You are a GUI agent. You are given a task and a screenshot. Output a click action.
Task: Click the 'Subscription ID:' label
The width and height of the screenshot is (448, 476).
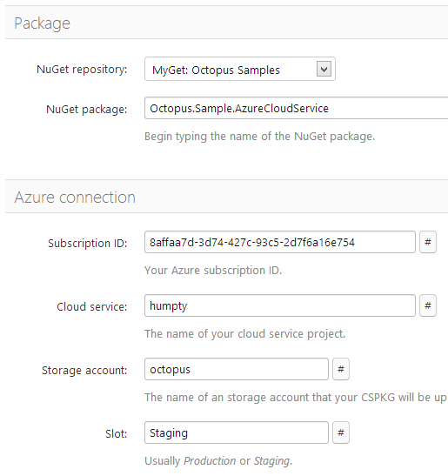[x=88, y=243]
